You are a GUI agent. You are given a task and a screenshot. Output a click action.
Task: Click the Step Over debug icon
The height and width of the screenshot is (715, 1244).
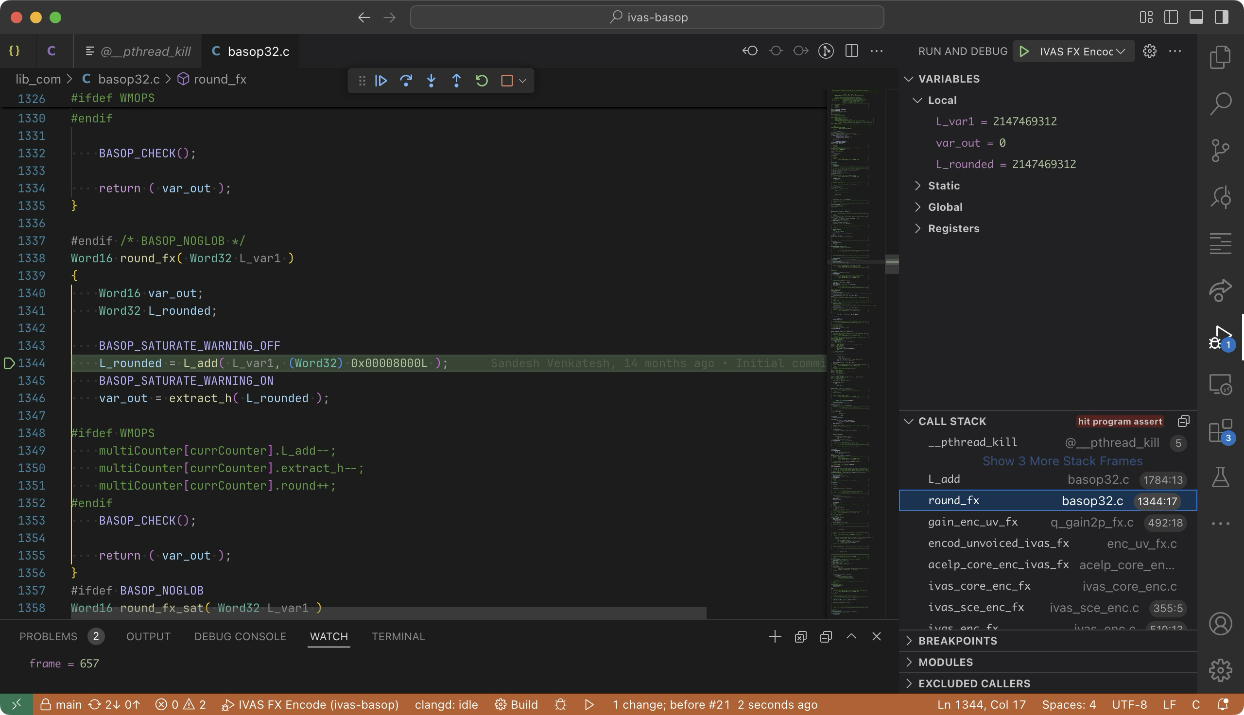coord(406,81)
